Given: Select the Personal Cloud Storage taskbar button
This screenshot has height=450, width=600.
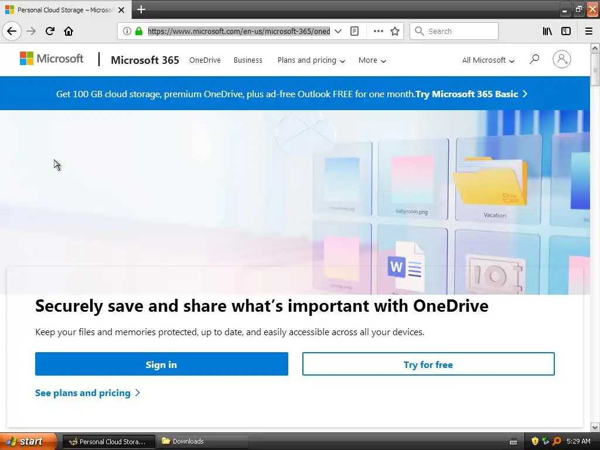Looking at the screenshot, I should [108, 441].
